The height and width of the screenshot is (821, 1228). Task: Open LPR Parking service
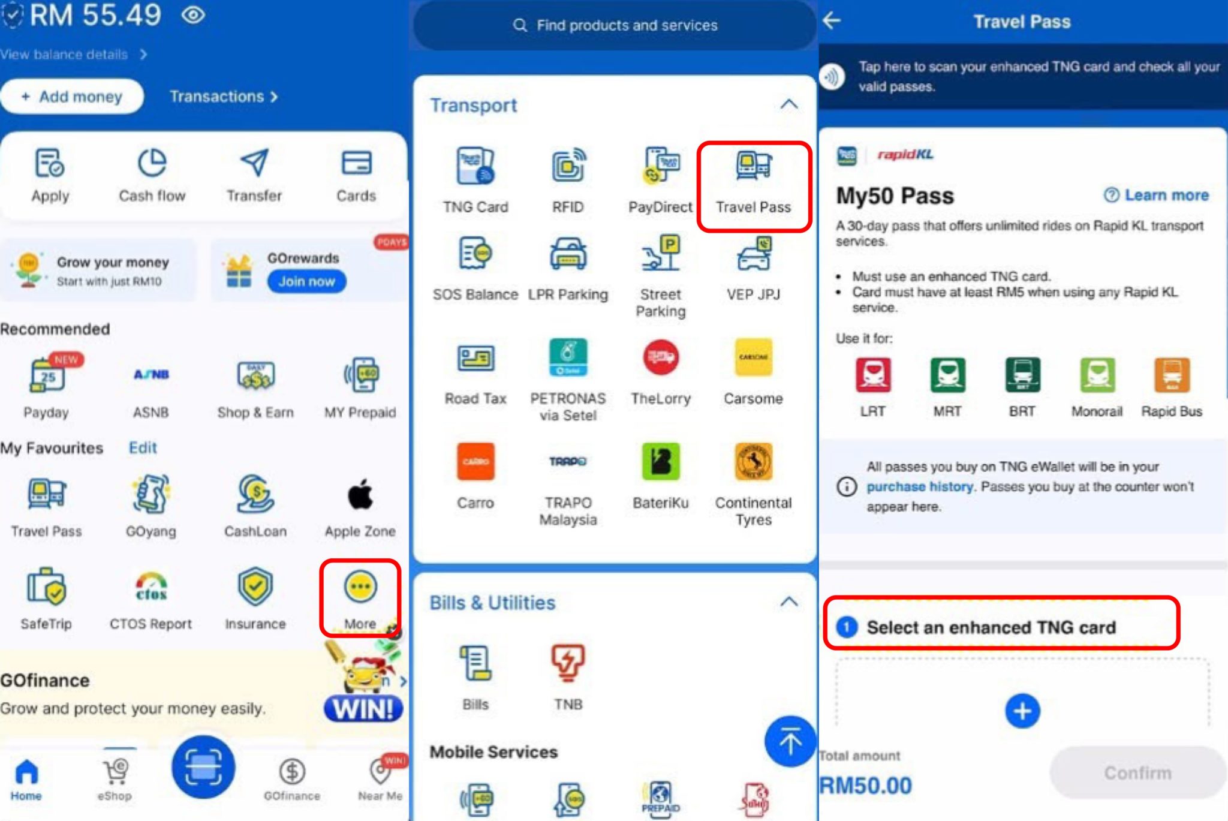[568, 269]
